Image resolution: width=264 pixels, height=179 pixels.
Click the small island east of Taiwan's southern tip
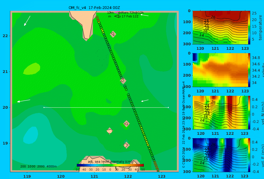113,34
